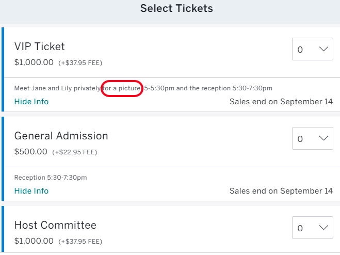Click the Host Committee +$37.95 fee text
The width and height of the screenshot is (340, 255).
(x=80, y=242)
